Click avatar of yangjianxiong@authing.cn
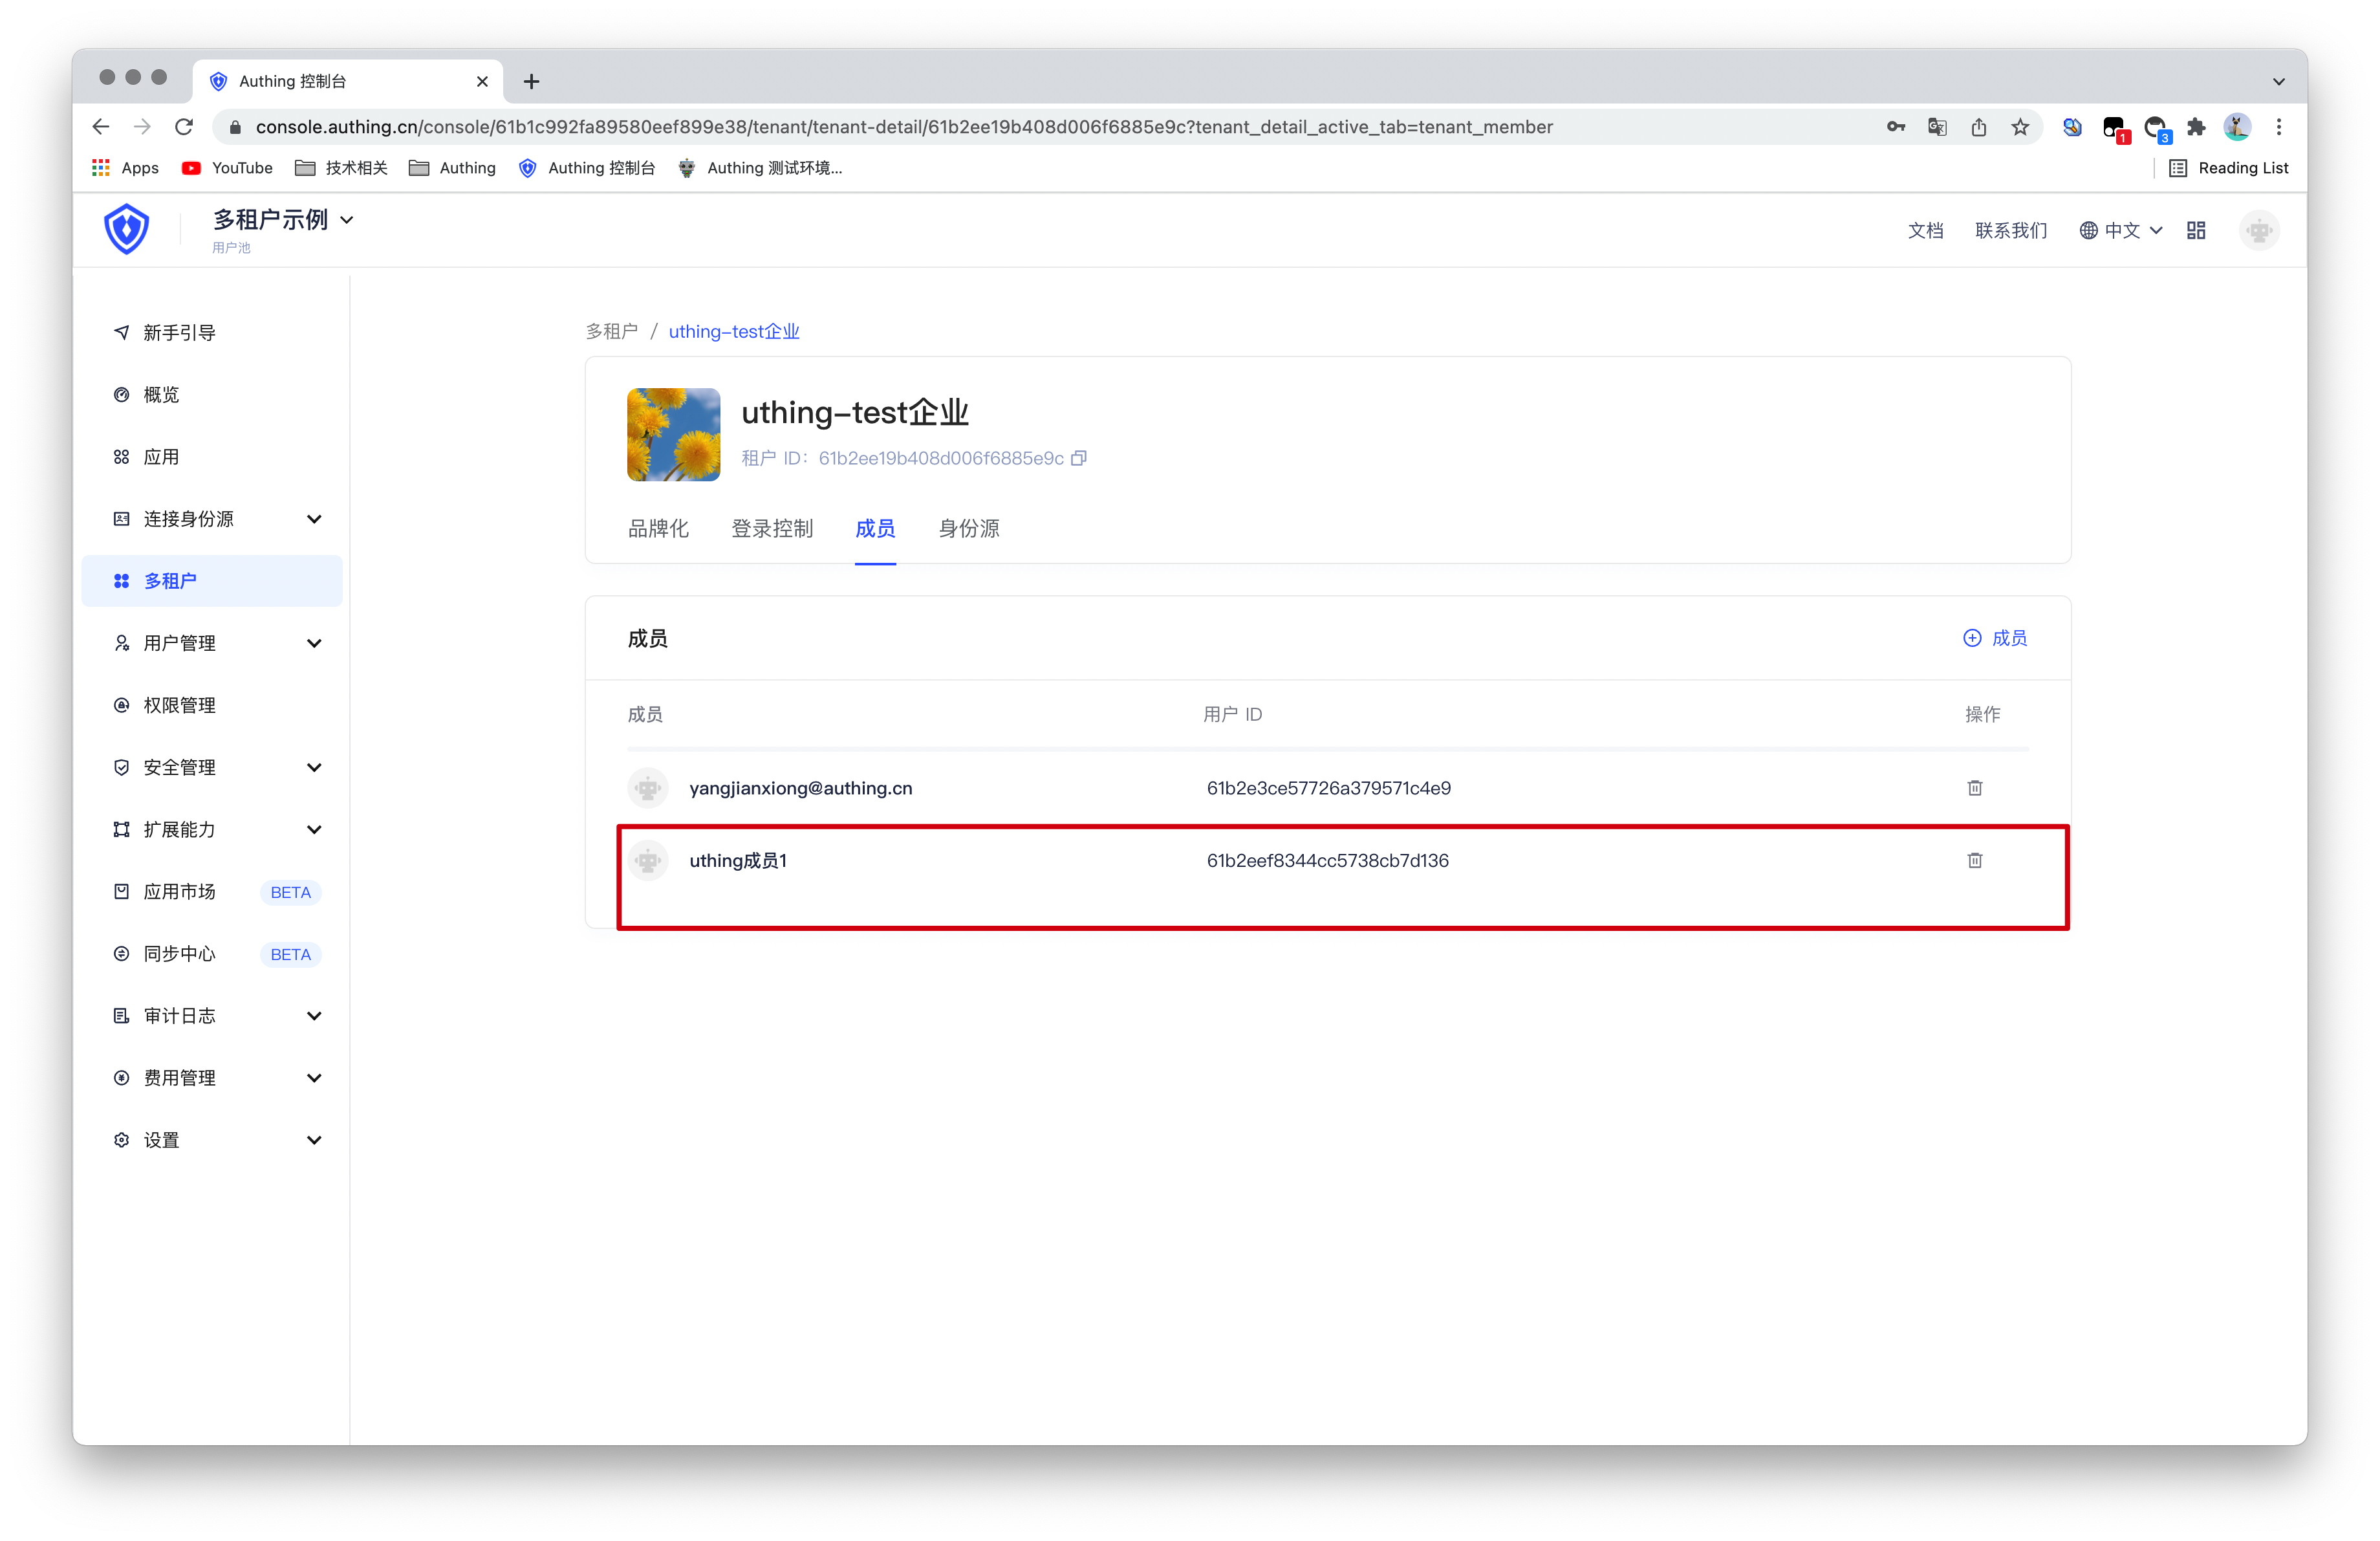This screenshot has height=1541, width=2380. coord(648,788)
